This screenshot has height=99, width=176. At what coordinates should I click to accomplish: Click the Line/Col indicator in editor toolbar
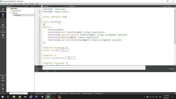coord(167,6)
